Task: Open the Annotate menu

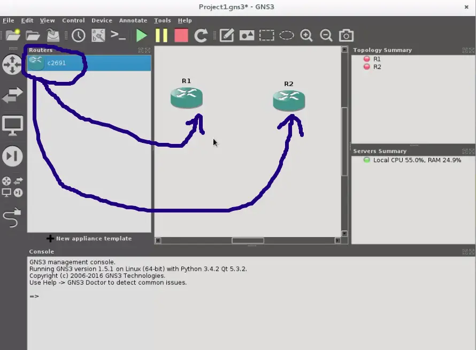Action: click(133, 20)
